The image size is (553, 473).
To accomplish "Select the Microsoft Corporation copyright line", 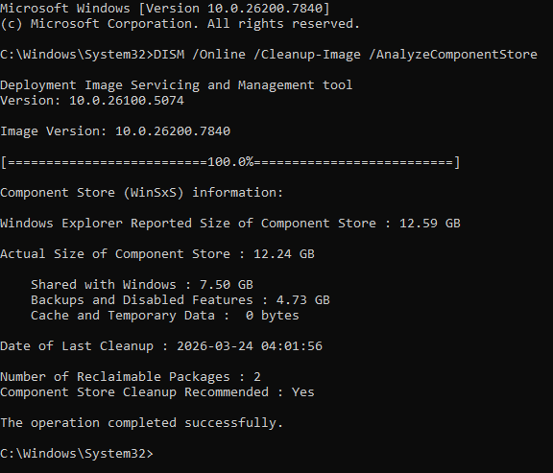I will point(180,24).
